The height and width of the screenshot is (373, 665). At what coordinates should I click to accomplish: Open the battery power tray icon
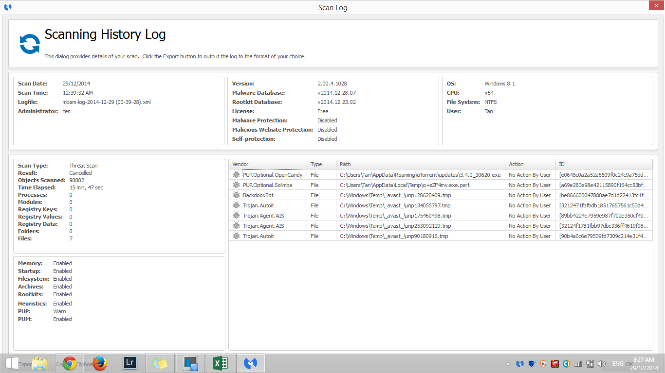(590, 364)
